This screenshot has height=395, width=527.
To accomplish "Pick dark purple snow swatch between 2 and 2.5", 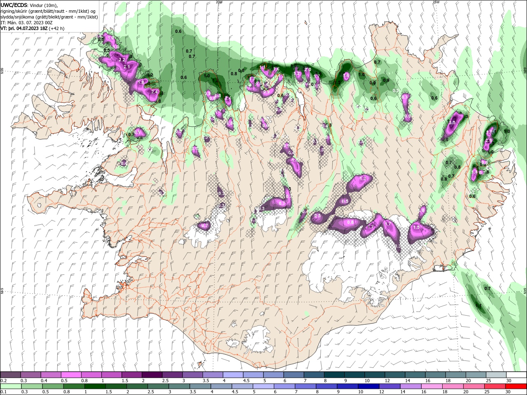I will click(x=152, y=375).
